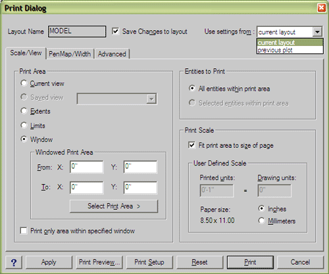The height and width of the screenshot is (274, 329).
Task: Open the Advanced tab
Action: pyautogui.click(x=112, y=54)
